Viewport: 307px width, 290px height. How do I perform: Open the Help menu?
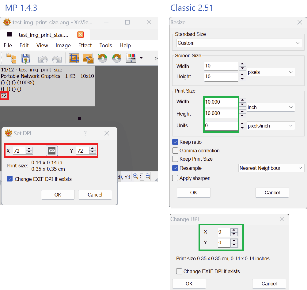[125, 45]
